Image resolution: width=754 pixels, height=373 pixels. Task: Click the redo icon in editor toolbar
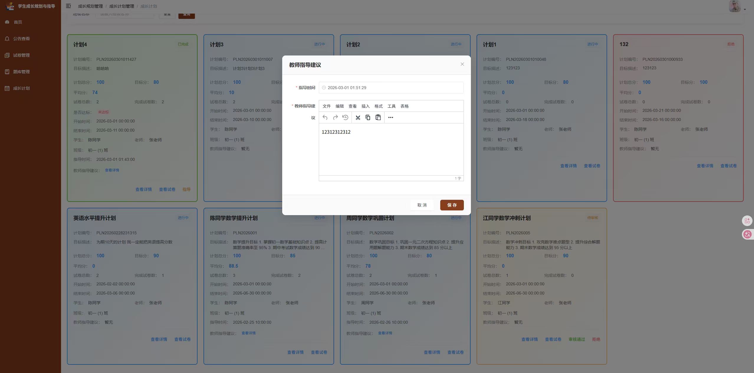(335, 117)
